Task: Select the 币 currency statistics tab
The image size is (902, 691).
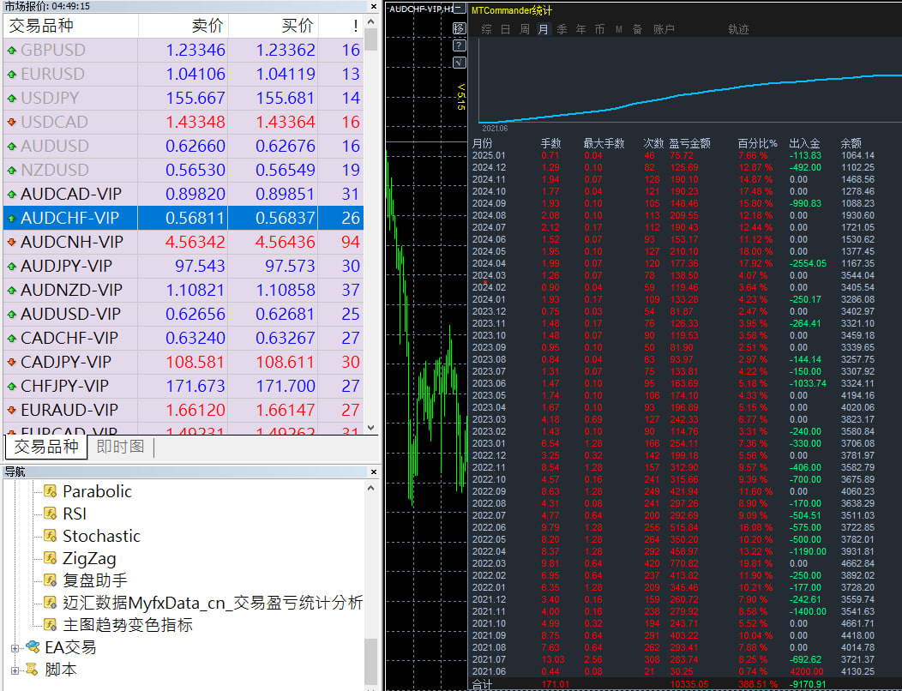Action: tap(599, 29)
